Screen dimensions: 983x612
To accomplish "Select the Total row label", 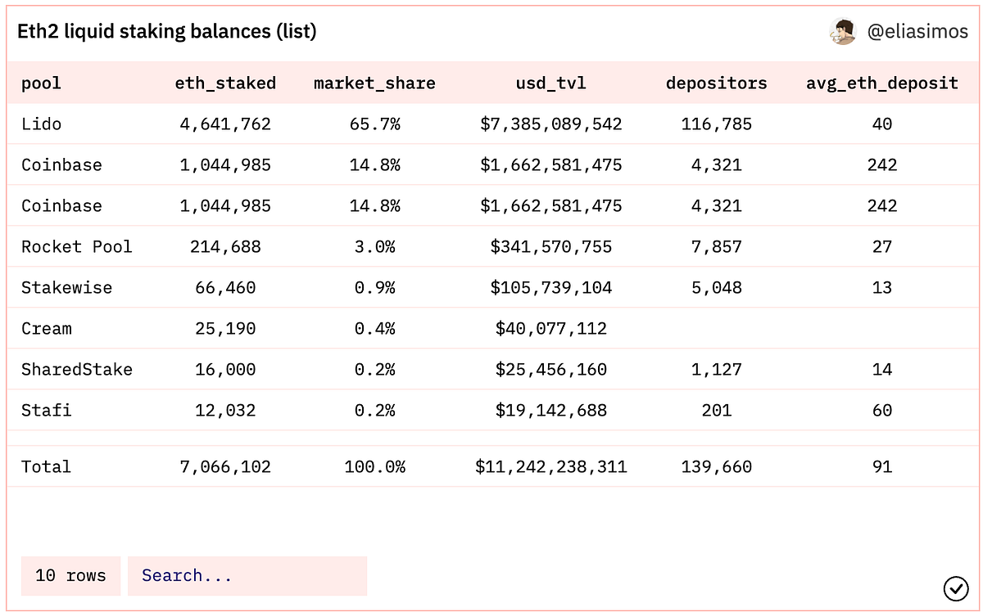I will click(46, 467).
